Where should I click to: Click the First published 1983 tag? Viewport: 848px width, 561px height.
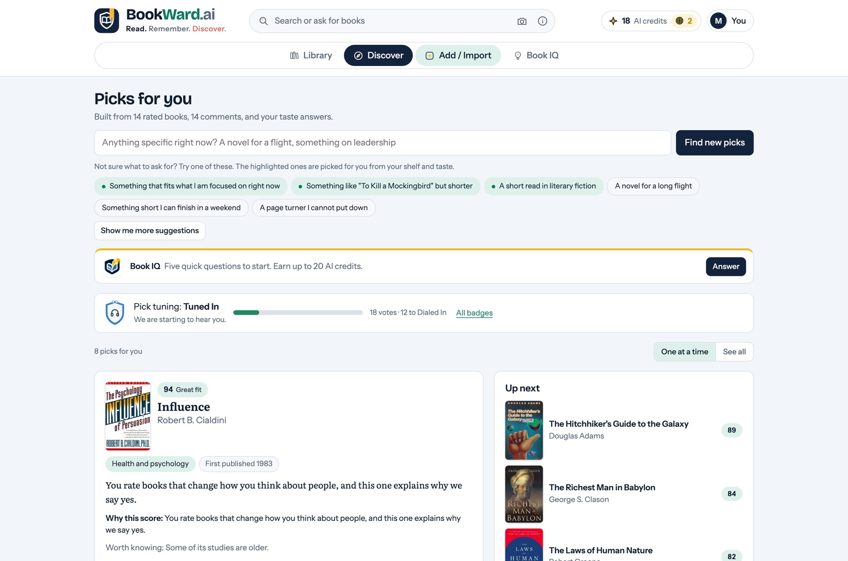(x=239, y=464)
